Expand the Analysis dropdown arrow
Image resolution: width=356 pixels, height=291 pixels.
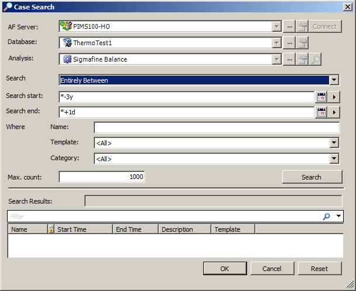276,59
